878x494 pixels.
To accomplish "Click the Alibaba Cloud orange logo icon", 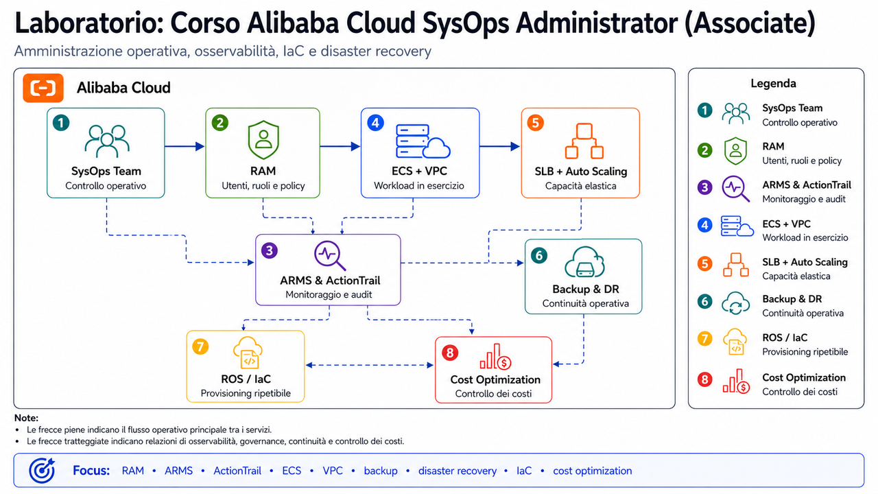I will pos(43,88).
